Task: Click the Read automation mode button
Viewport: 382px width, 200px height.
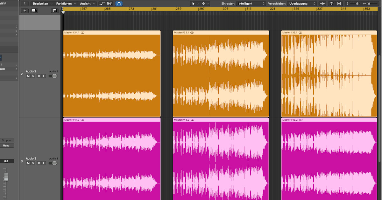Action: tap(6, 145)
